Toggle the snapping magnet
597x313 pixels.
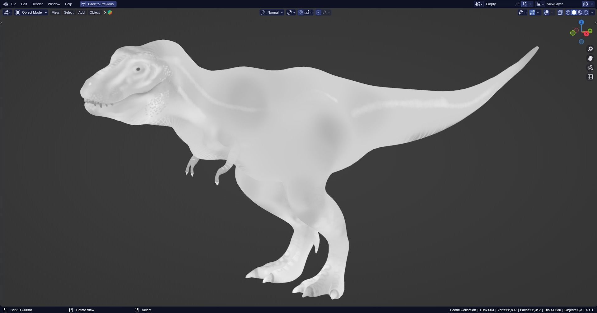pyautogui.click(x=301, y=12)
